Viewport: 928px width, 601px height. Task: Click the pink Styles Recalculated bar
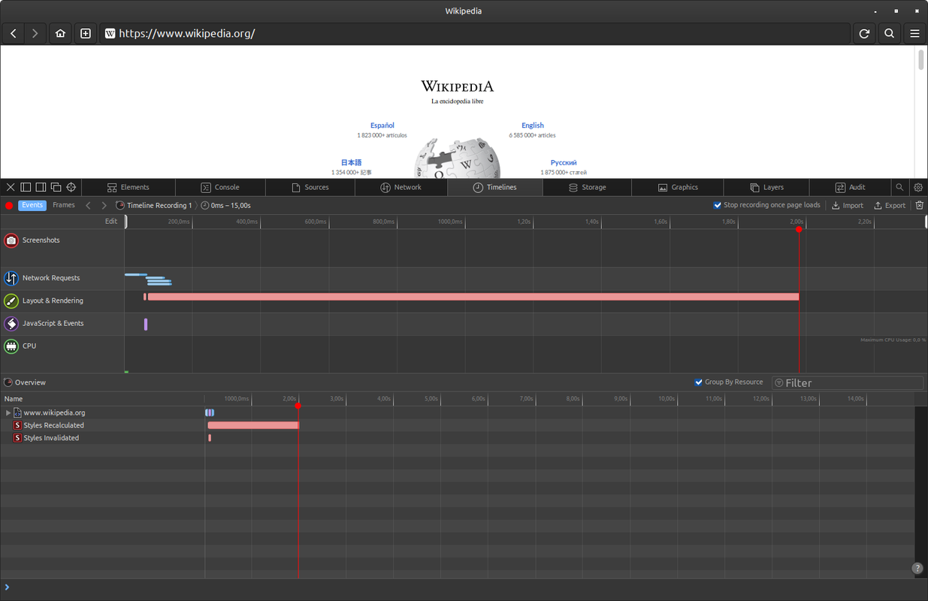click(253, 425)
